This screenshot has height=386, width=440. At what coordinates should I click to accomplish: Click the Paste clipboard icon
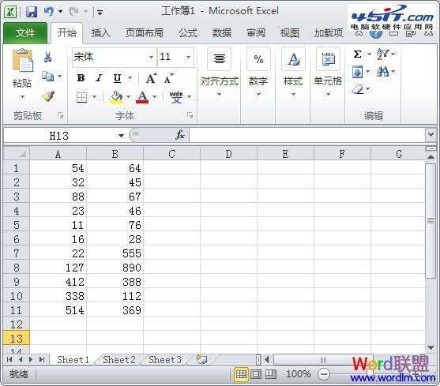(22, 60)
